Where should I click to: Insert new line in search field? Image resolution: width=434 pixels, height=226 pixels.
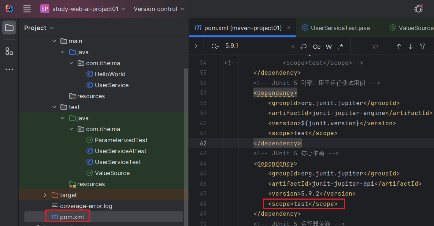(x=303, y=47)
